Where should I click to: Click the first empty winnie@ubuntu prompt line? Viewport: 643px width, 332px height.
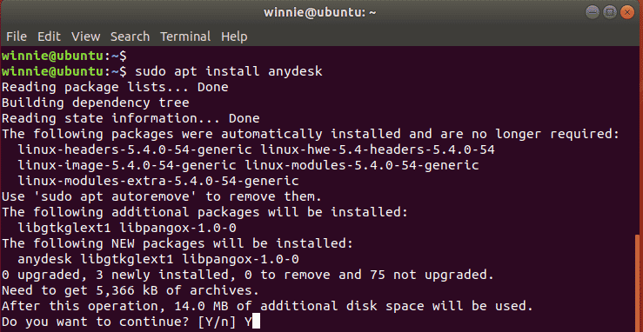(64, 56)
